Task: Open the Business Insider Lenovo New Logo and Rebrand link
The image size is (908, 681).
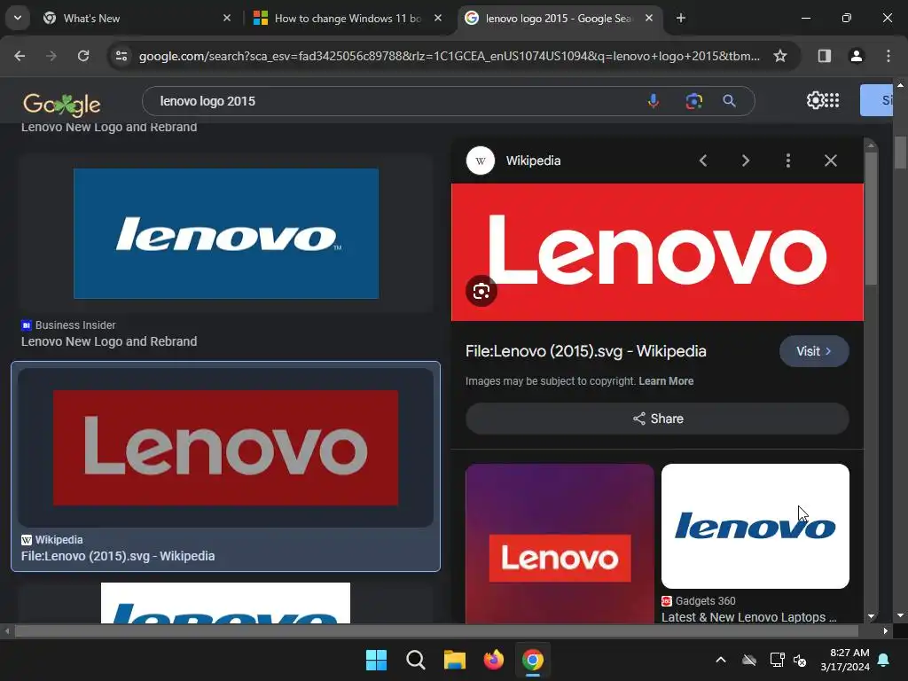Action: click(109, 341)
